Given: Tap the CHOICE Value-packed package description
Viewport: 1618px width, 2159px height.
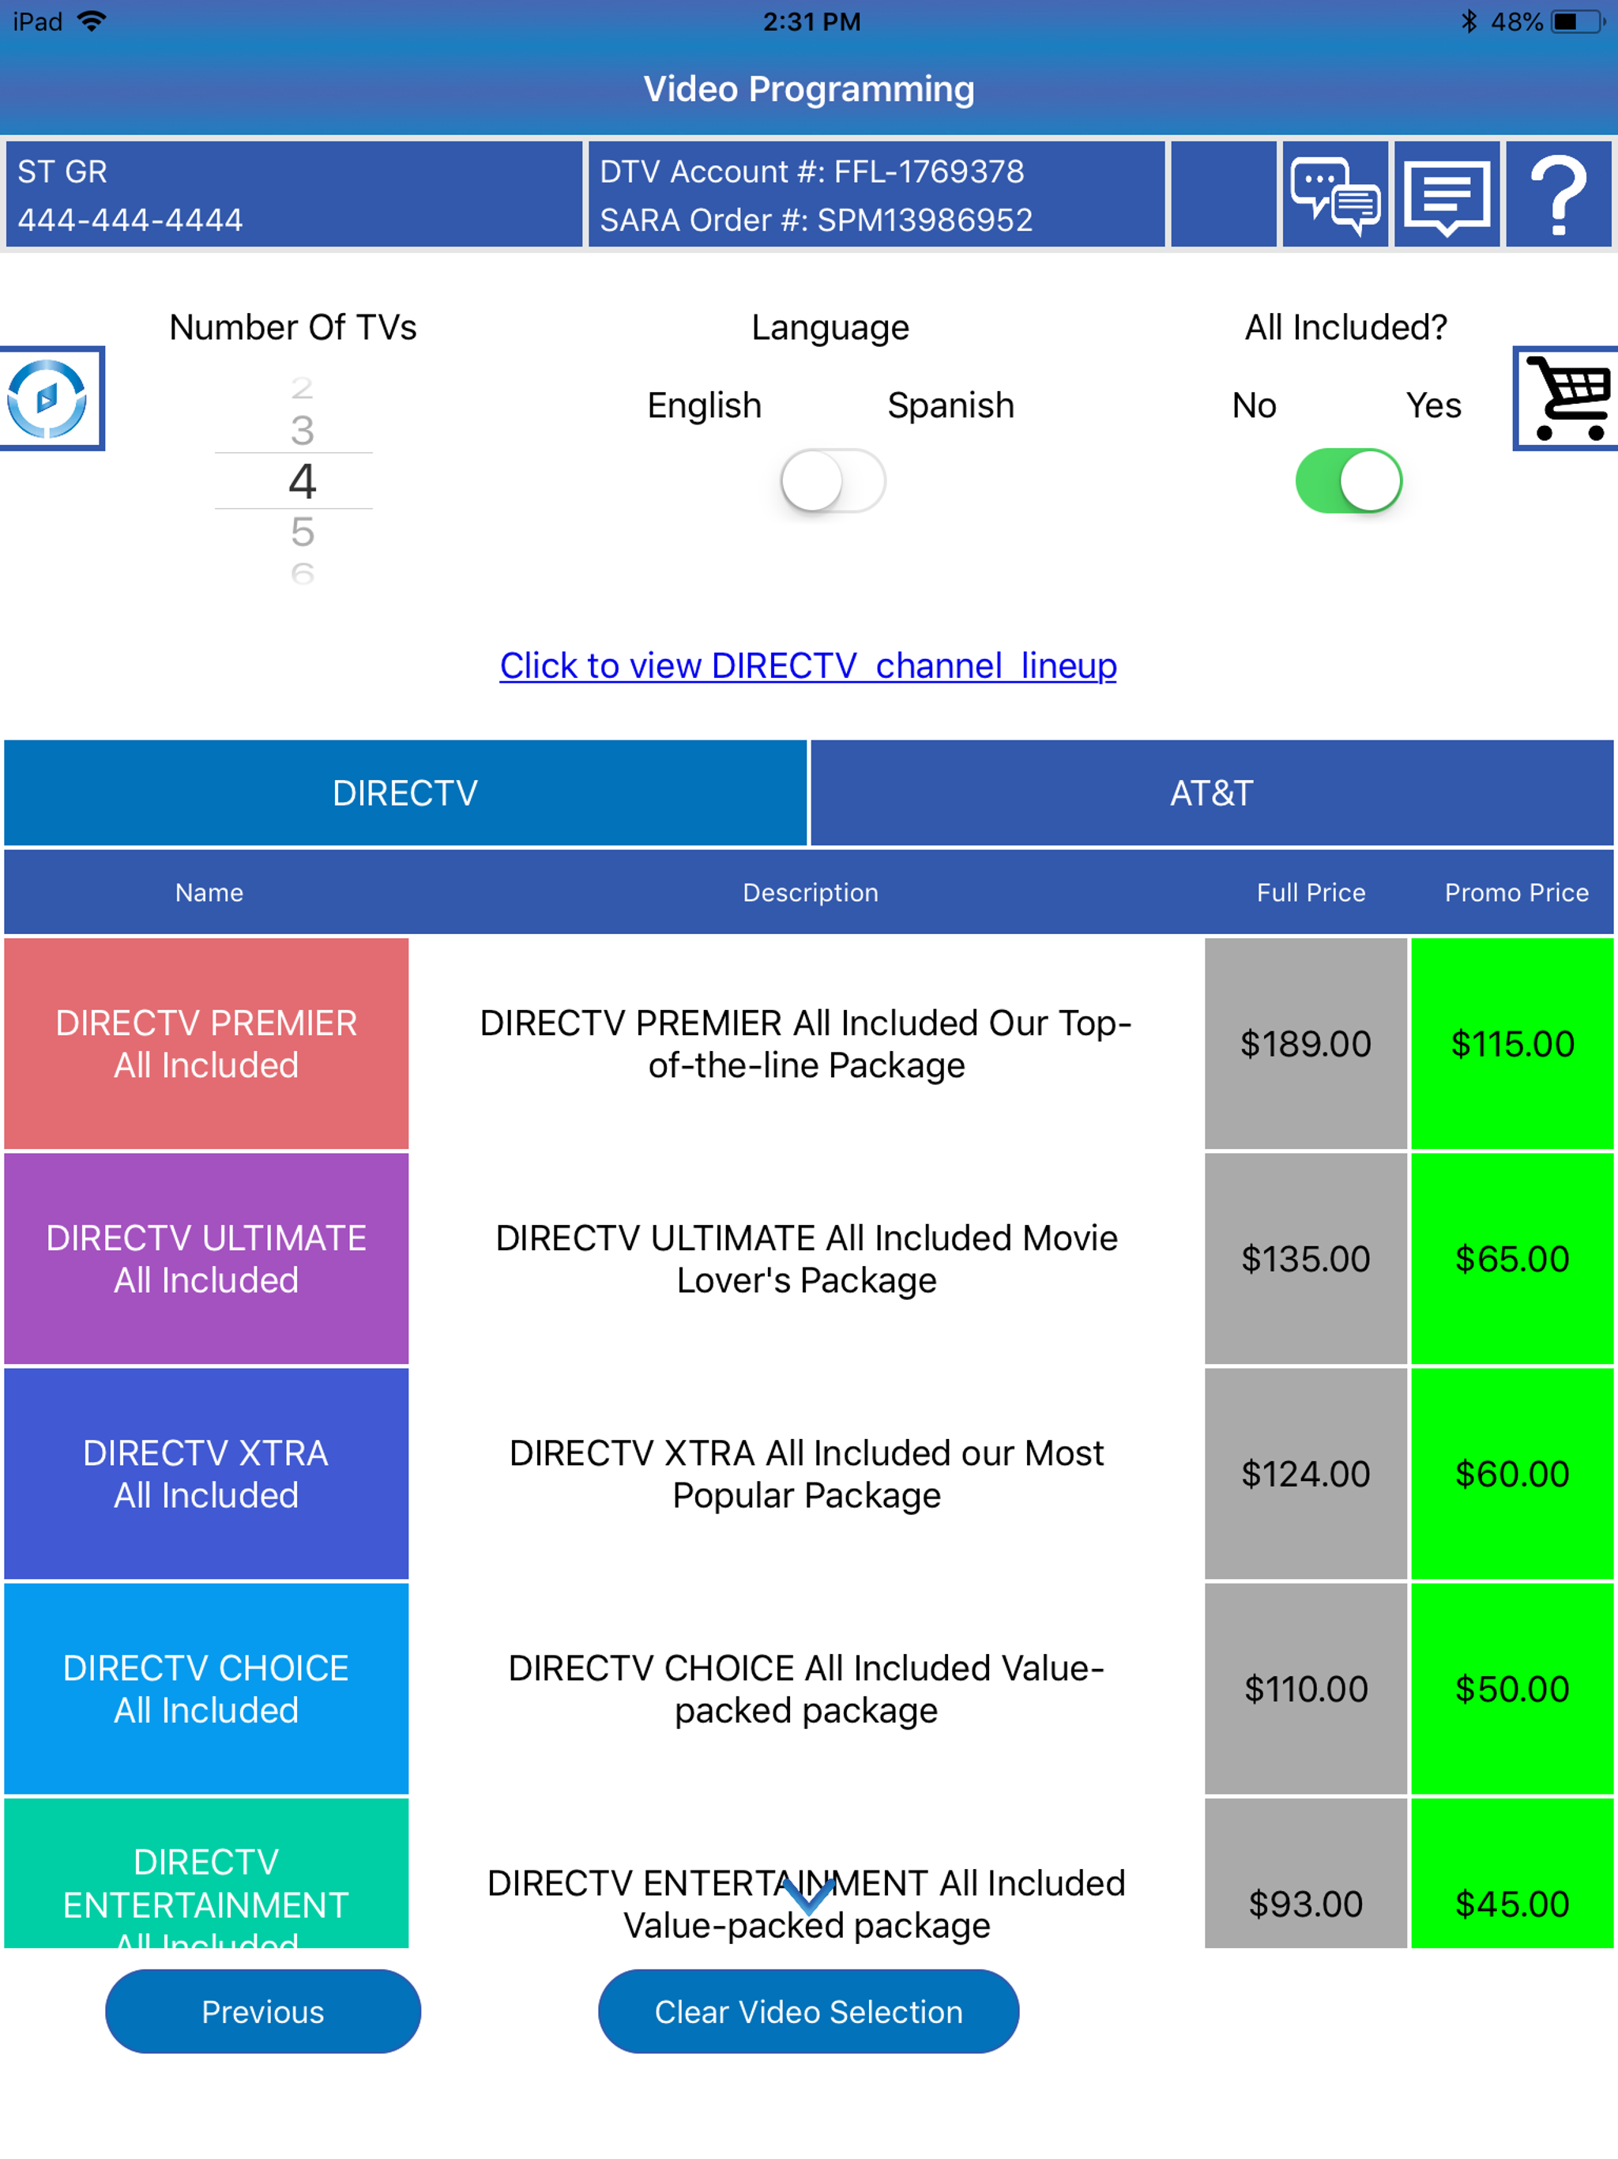Looking at the screenshot, I should click(x=806, y=1689).
